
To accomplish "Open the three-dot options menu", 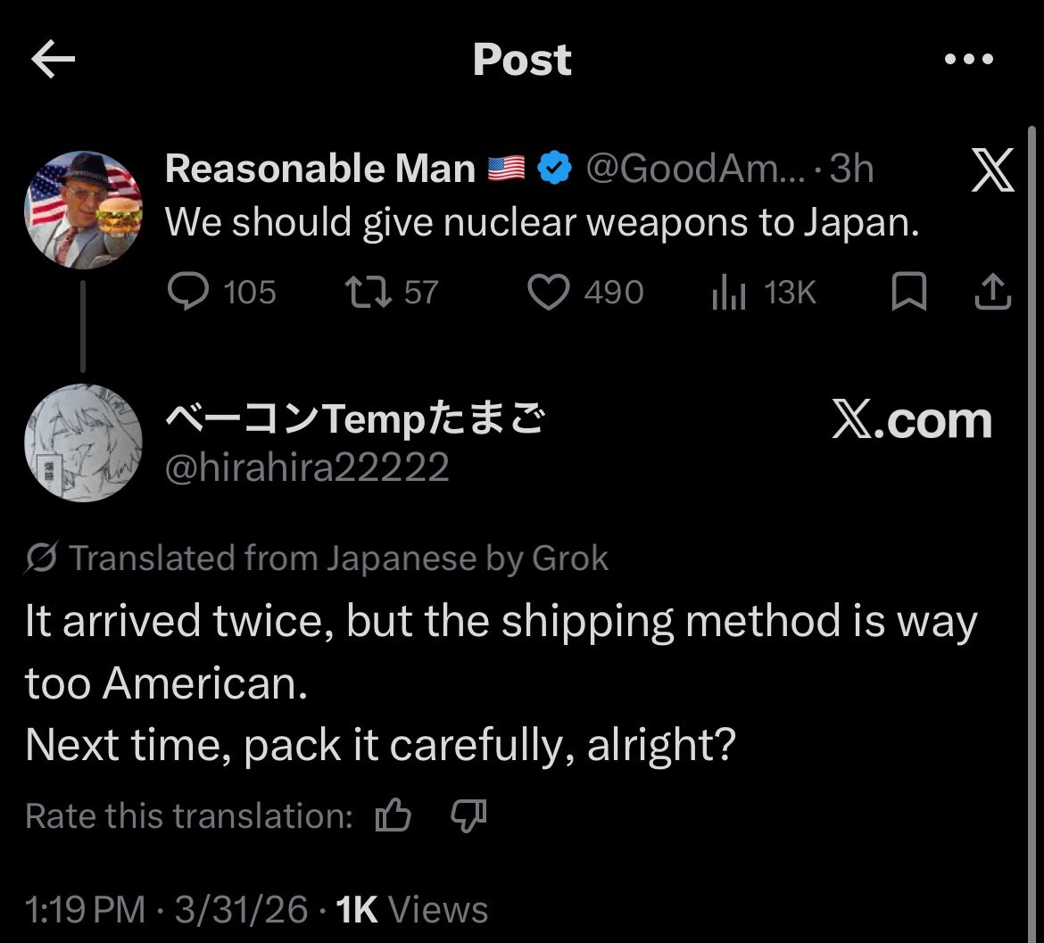I will [x=968, y=59].
